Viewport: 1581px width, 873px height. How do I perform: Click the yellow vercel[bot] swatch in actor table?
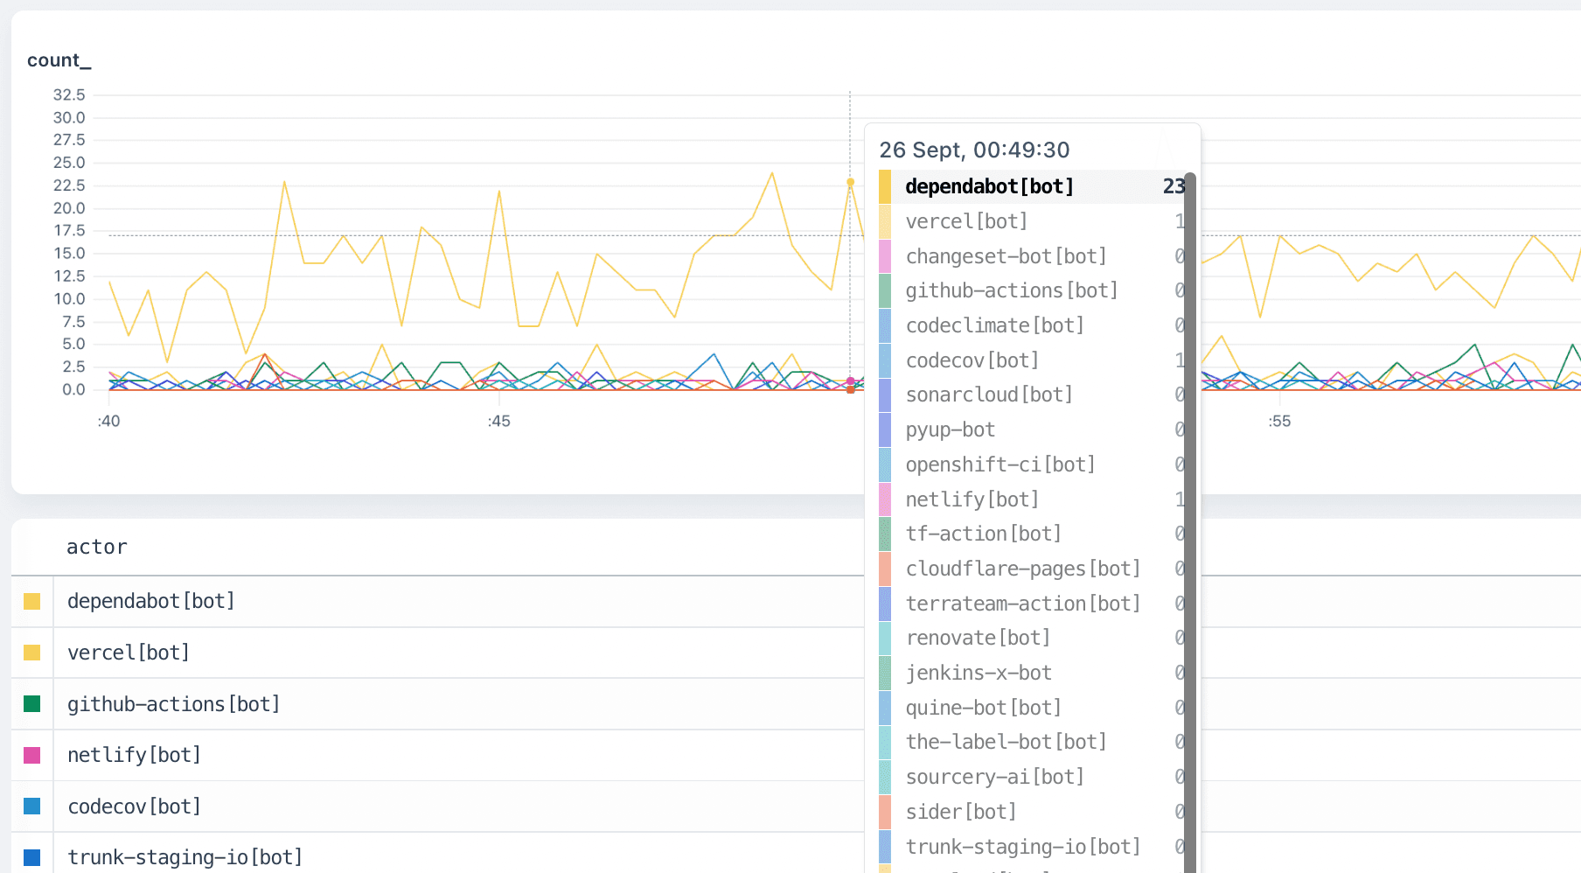[x=31, y=652]
